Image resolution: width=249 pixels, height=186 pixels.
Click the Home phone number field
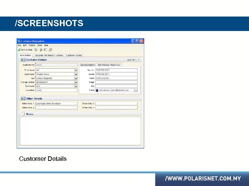click(x=116, y=78)
